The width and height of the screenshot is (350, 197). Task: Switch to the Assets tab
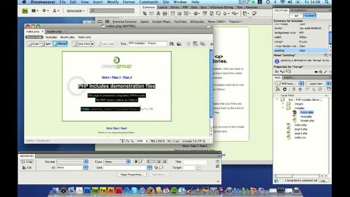(x=288, y=78)
